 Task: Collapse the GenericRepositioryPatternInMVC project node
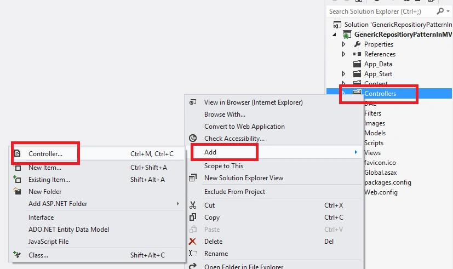tap(334, 35)
